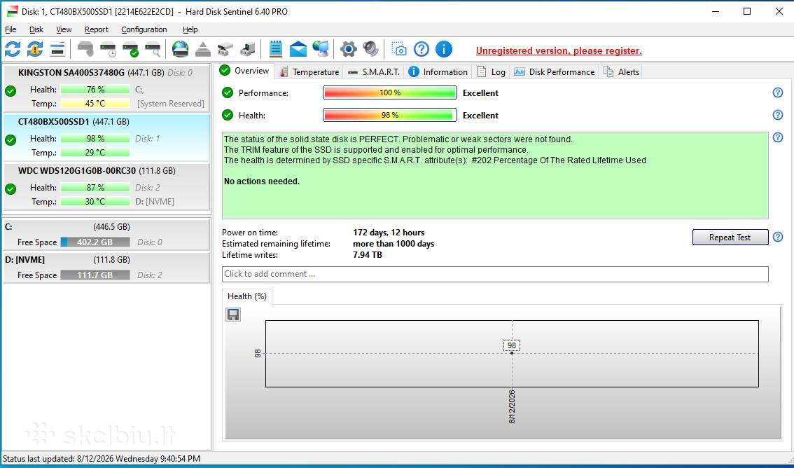
Task: Switch to the Log tab
Action: tap(492, 72)
